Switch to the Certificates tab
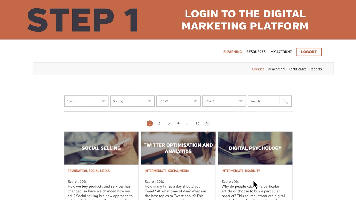This screenshot has width=356, height=200. (x=298, y=69)
